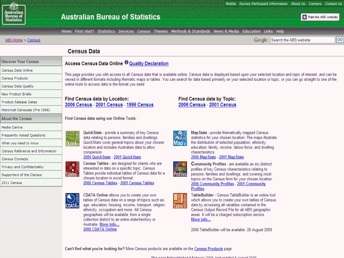344x258 pixels.
Task: Open the 2006 Census Tables link
Action: click(100, 183)
